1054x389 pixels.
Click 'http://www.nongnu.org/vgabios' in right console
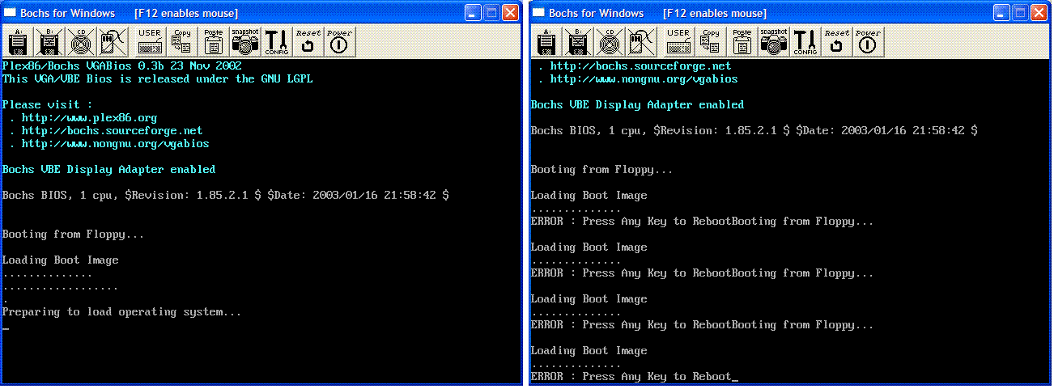[644, 79]
